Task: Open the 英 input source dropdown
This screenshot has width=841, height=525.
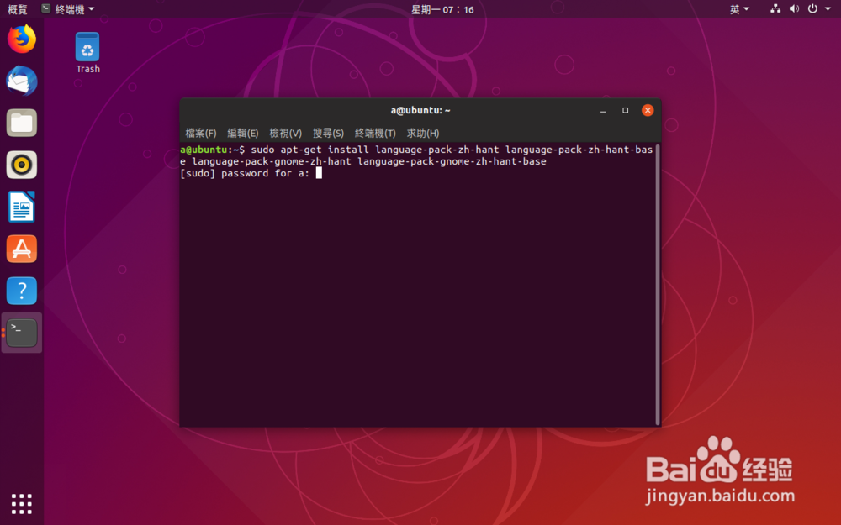Action: coord(739,9)
